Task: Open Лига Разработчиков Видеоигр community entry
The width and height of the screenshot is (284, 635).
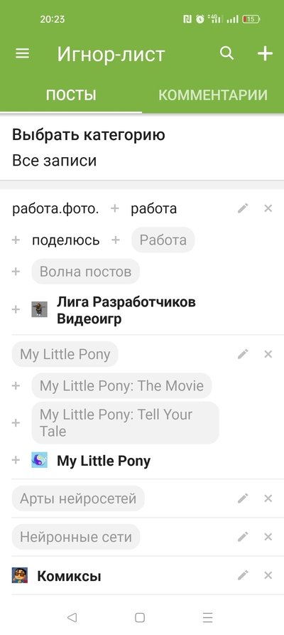Action: 126,310
